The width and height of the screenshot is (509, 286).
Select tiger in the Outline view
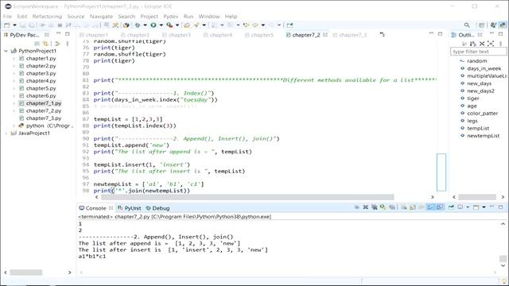pyautogui.click(x=473, y=99)
